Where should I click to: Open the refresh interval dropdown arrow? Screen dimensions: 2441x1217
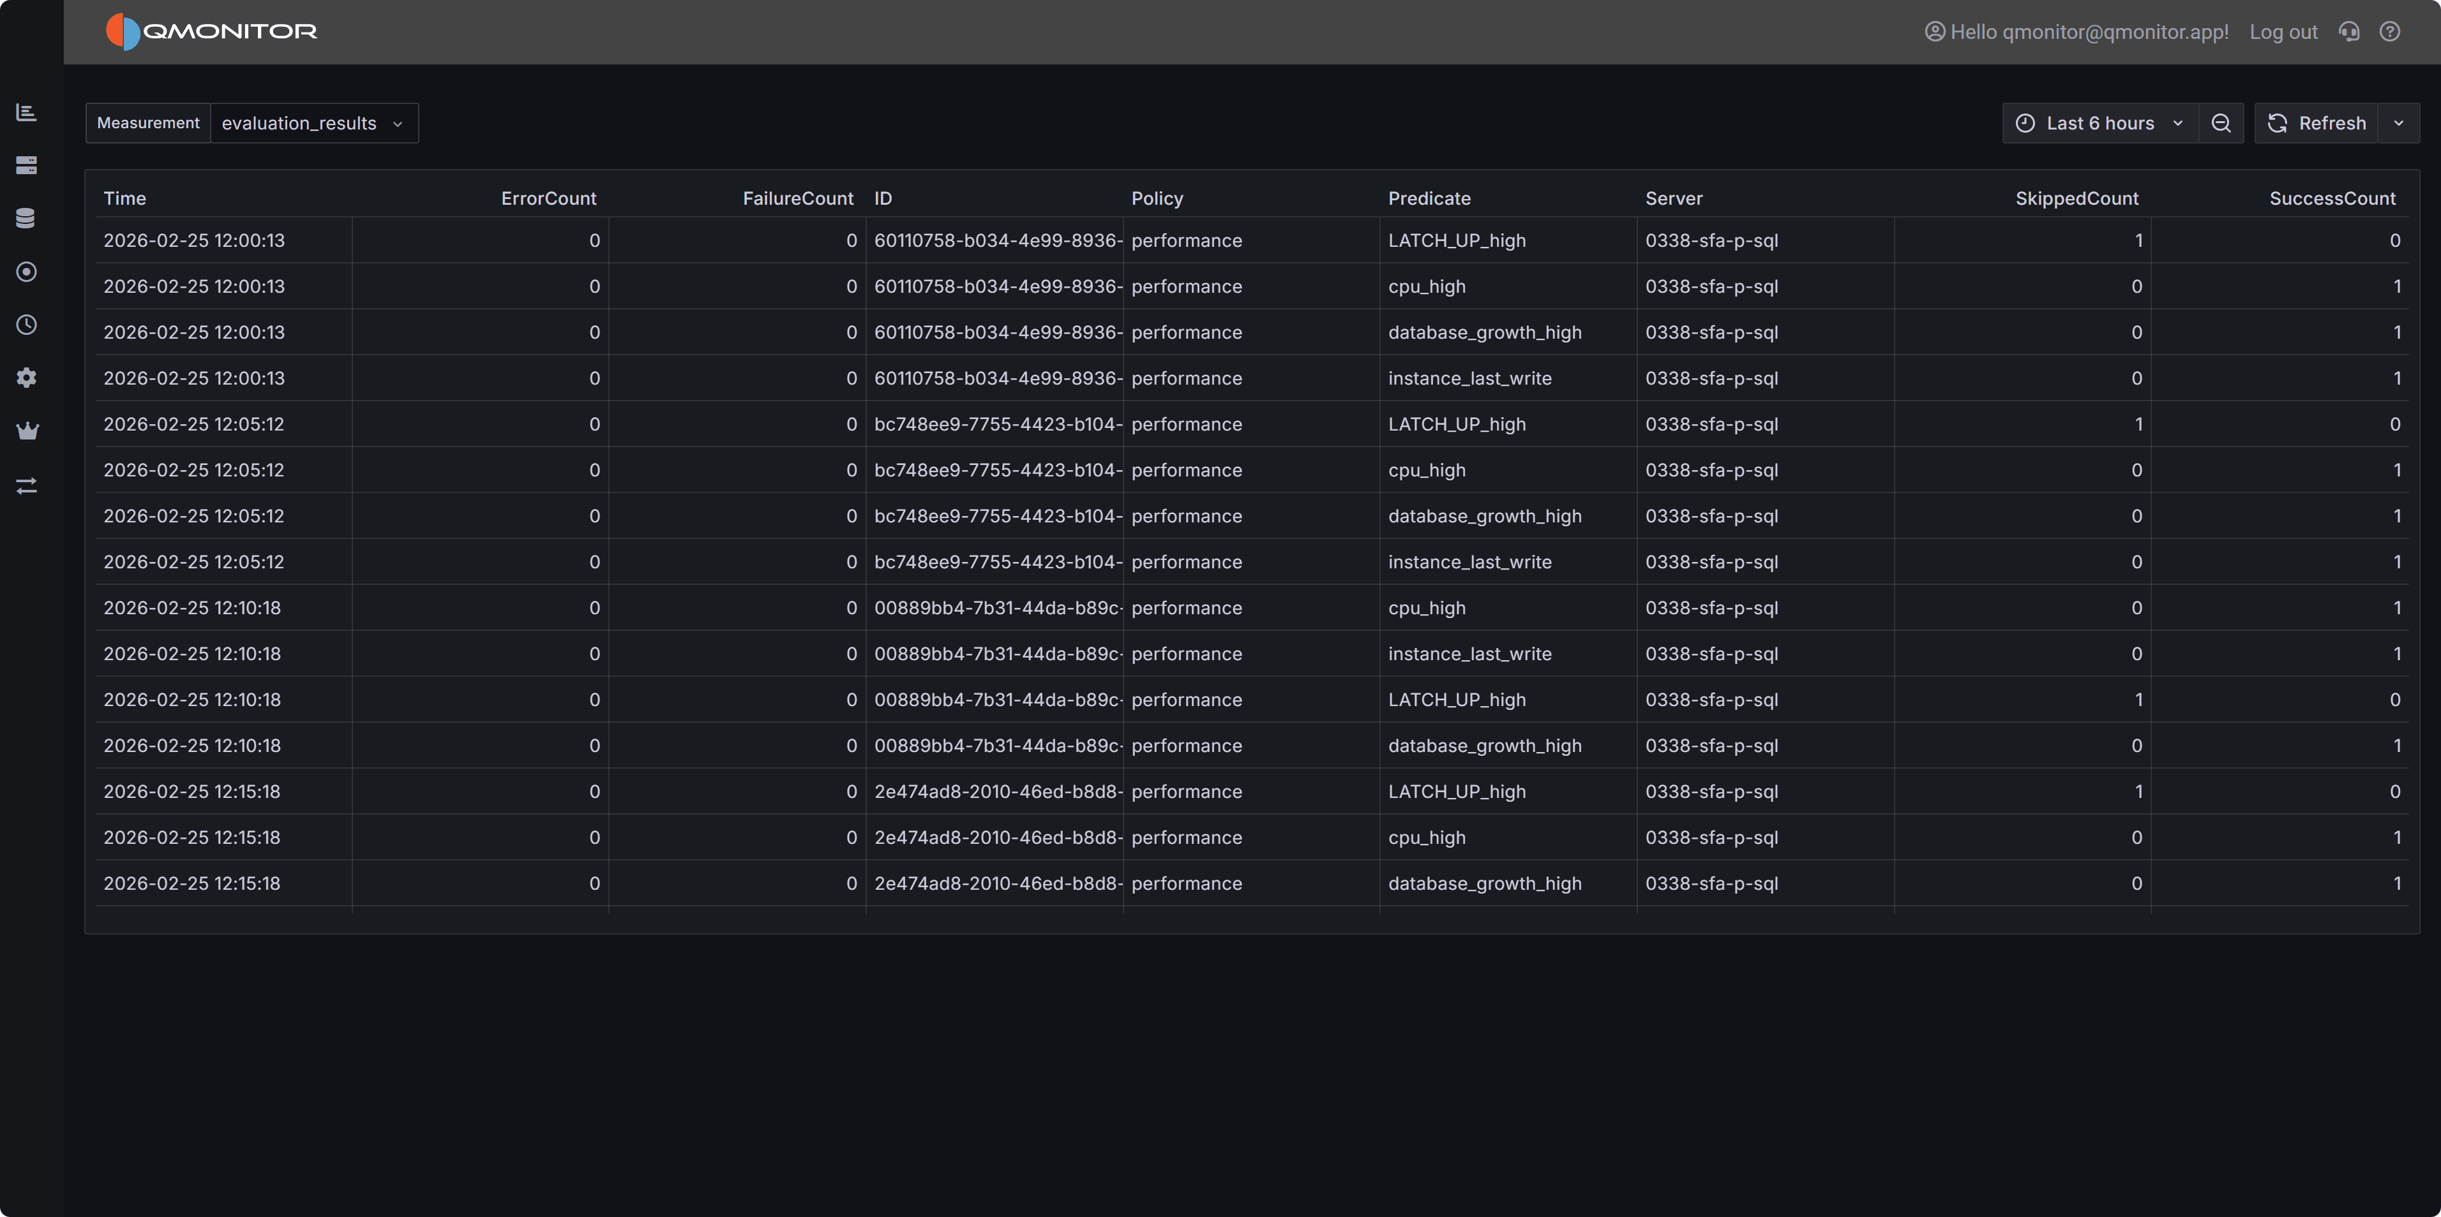pyautogui.click(x=2400, y=122)
